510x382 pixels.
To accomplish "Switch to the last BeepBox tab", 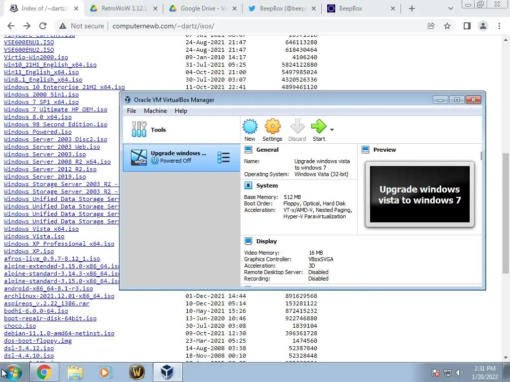I will pyautogui.click(x=361, y=8).
